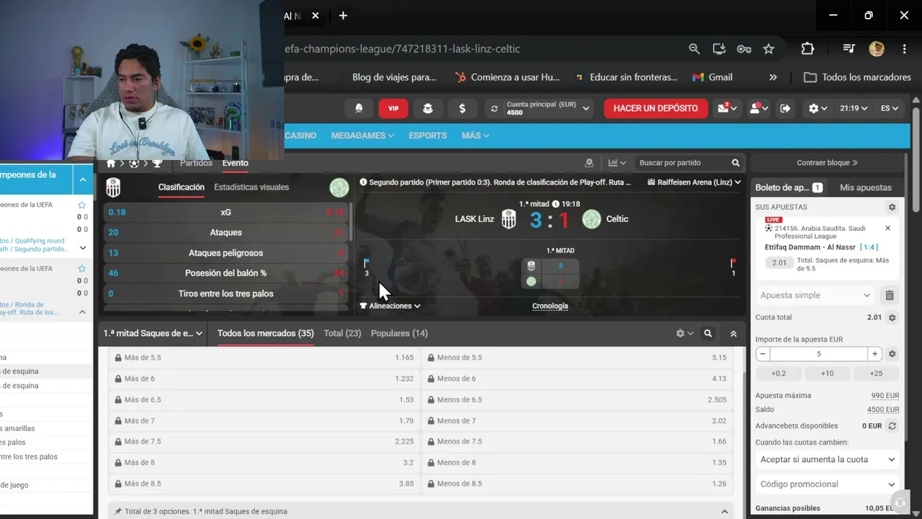This screenshot has height=519, width=922.
Task: Open the user profile menu
Action: coord(758,108)
